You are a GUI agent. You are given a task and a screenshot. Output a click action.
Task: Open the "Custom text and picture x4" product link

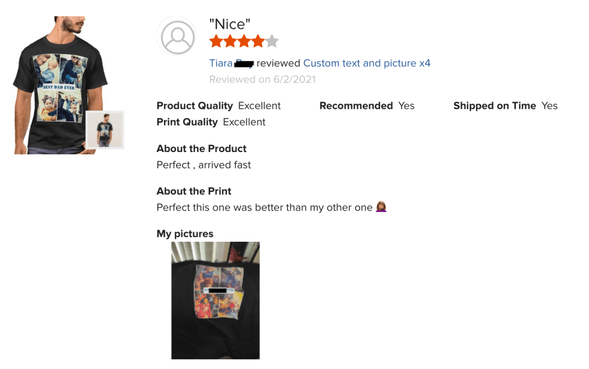[367, 63]
